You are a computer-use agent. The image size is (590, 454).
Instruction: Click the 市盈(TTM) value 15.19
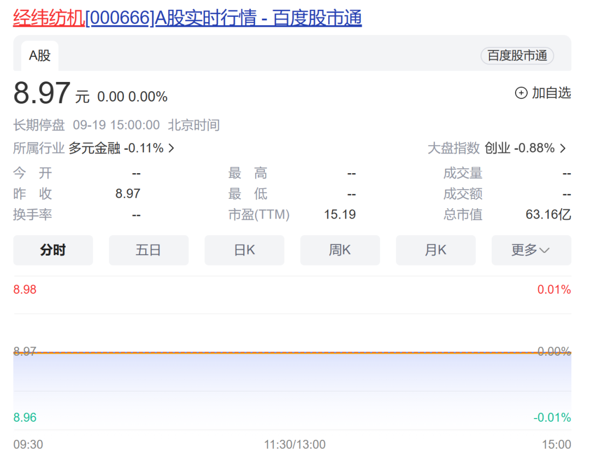pyautogui.click(x=340, y=215)
